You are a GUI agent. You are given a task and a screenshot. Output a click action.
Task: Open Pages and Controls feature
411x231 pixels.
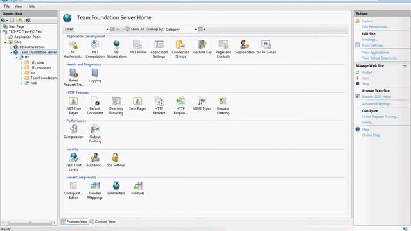(x=223, y=49)
